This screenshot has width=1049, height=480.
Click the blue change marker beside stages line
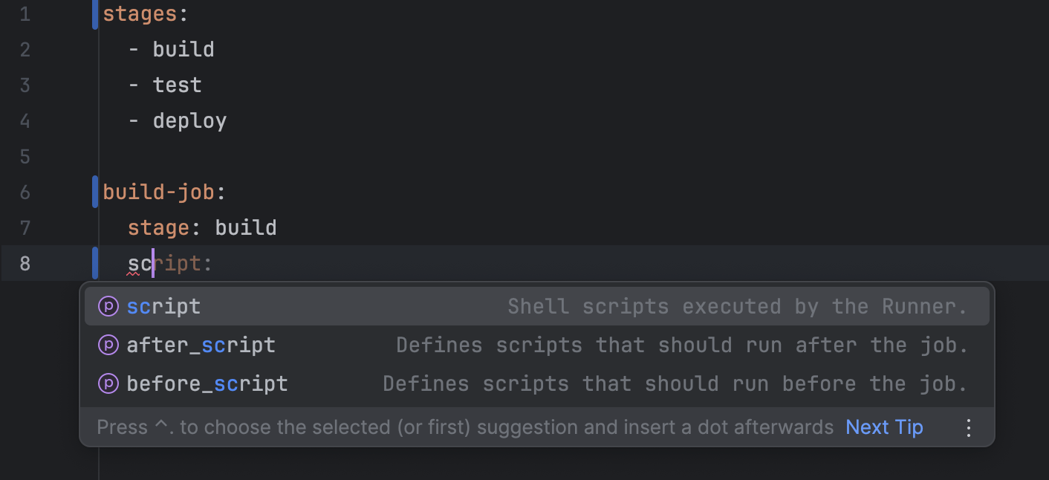click(94, 13)
